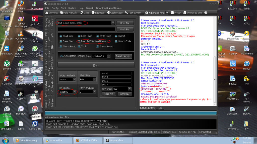Open Help Manuals from the toolbar

(68, 13)
